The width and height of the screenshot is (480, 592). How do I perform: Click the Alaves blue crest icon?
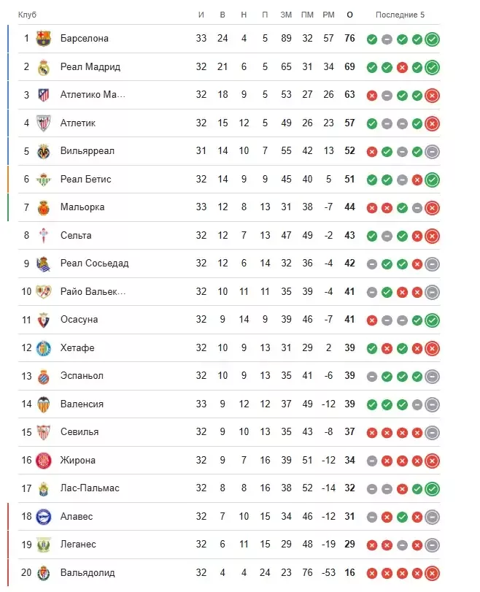[x=43, y=517]
